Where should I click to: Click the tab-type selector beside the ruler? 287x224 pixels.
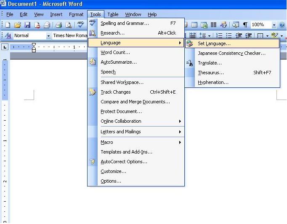[x=5, y=47]
